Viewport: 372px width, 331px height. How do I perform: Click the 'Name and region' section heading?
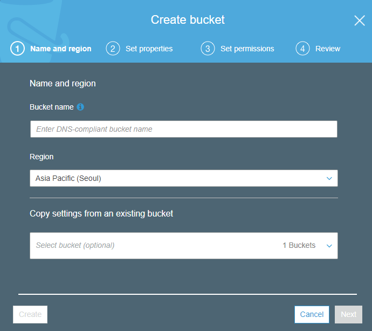tap(63, 84)
